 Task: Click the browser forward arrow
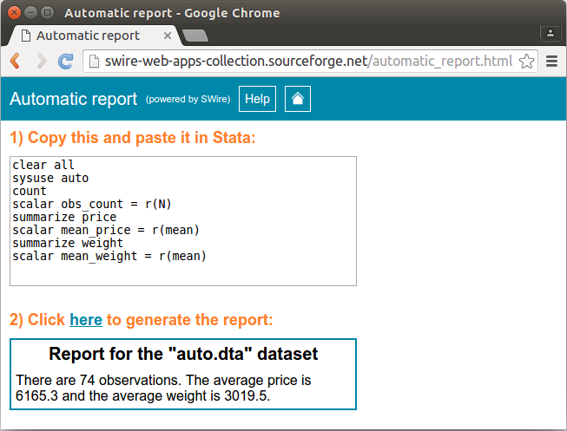click(x=40, y=62)
